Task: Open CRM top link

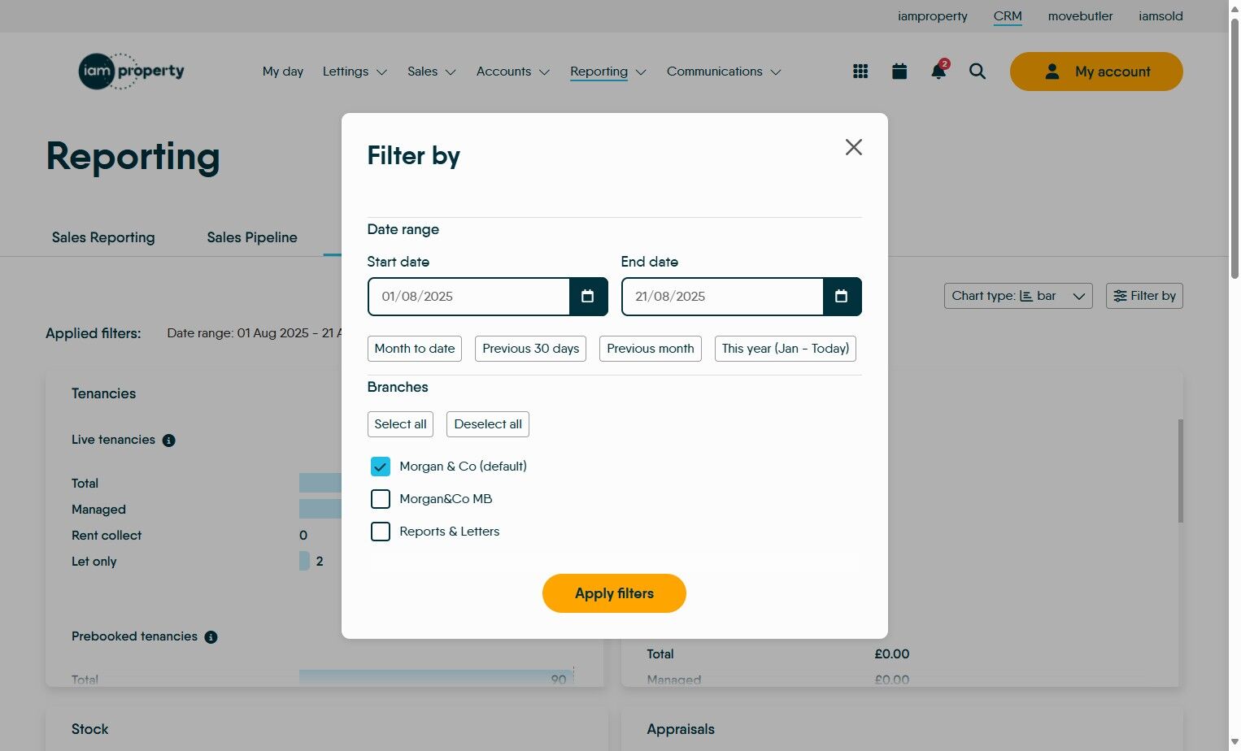Action: point(1008,16)
